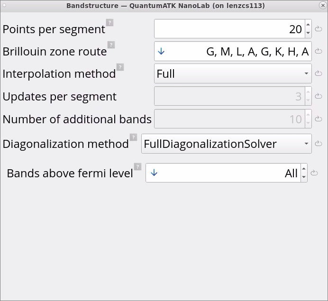The height and width of the screenshot is (301, 328).
Task: Click blue arrow in Brillouin zone route field
Action: click(x=161, y=51)
